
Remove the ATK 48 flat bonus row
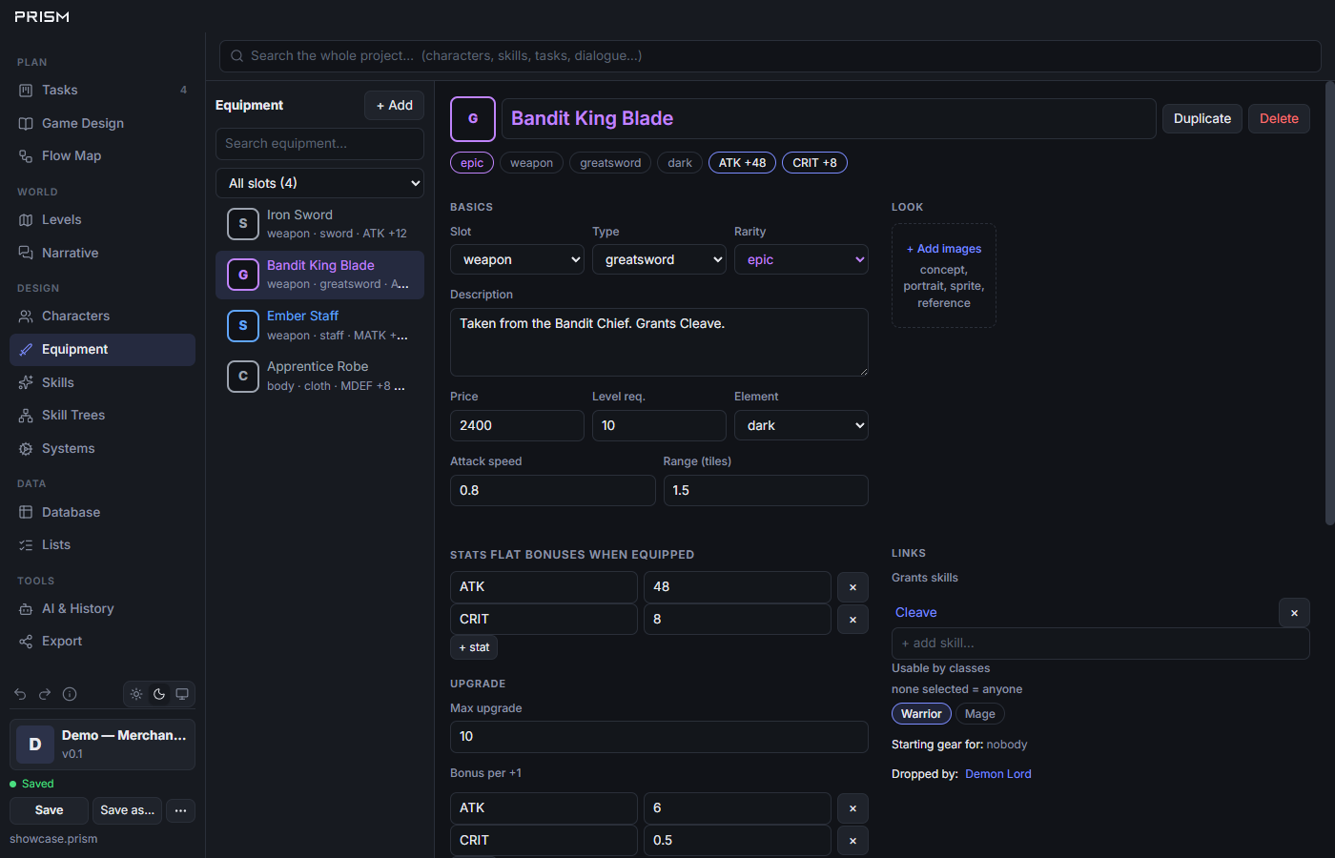tap(852, 587)
